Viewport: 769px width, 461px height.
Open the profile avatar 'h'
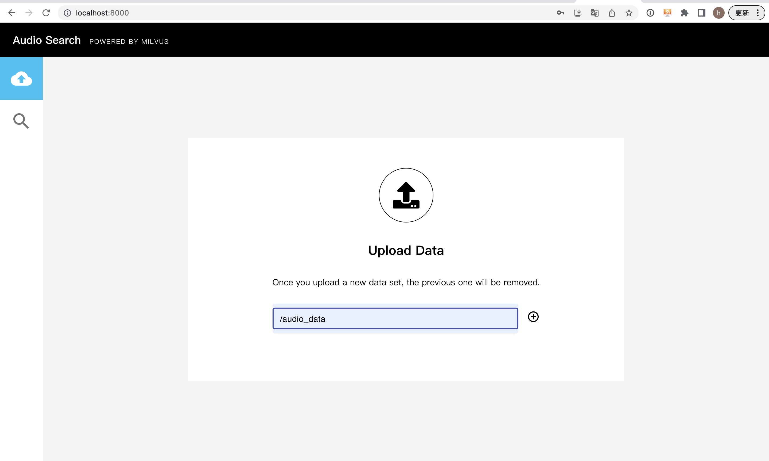pos(718,13)
